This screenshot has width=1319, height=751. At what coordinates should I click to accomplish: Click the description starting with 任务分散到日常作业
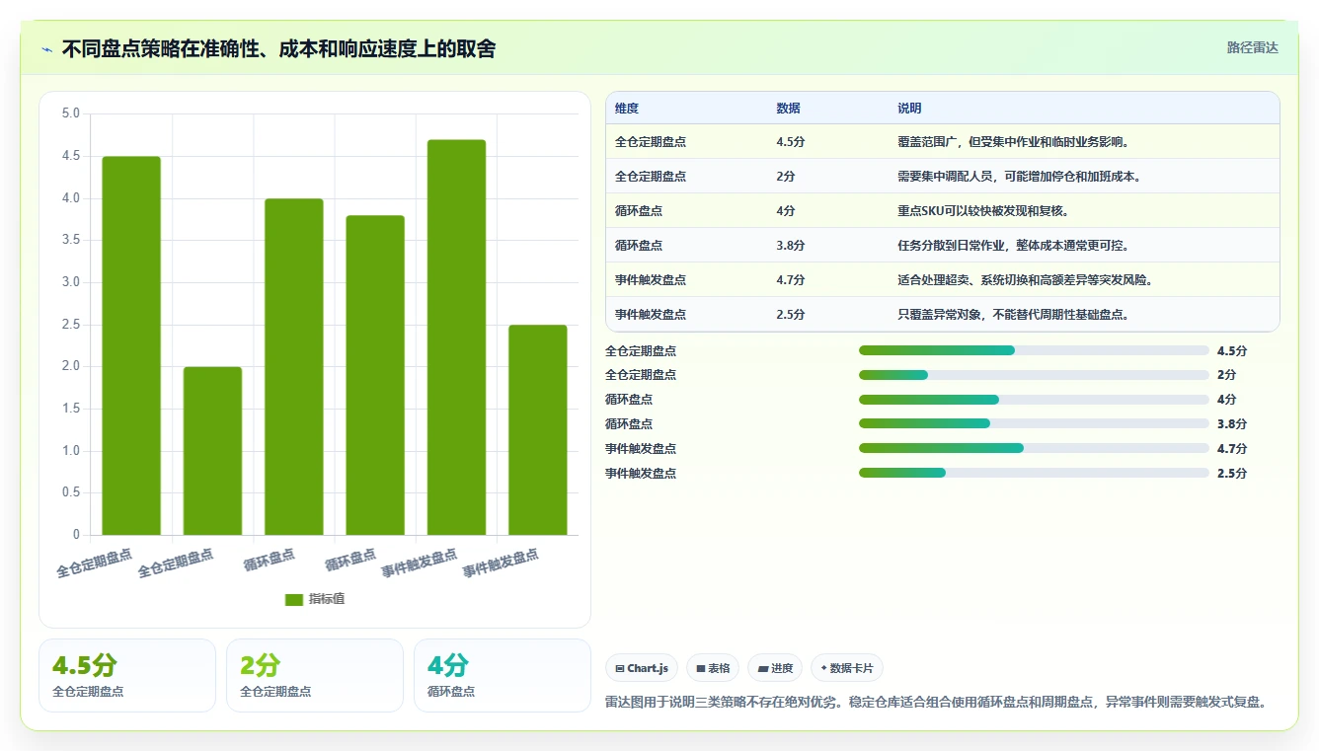tap(1013, 246)
